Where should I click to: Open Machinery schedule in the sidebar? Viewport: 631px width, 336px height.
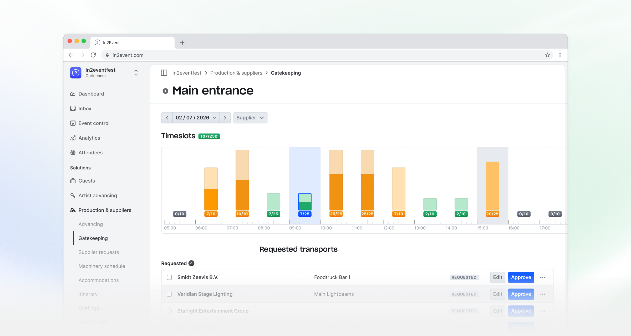coord(102,266)
